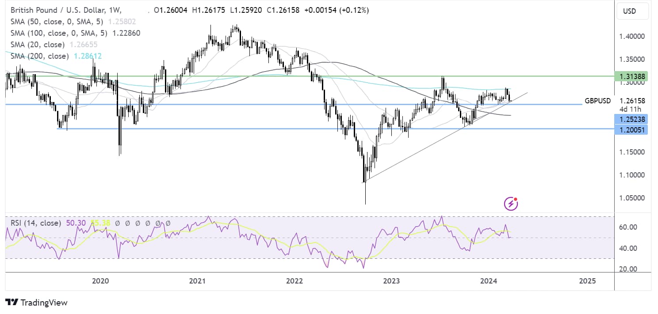Click the first ∅ icon in the RSI legend
The image size is (658, 314).
(x=117, y=224)
